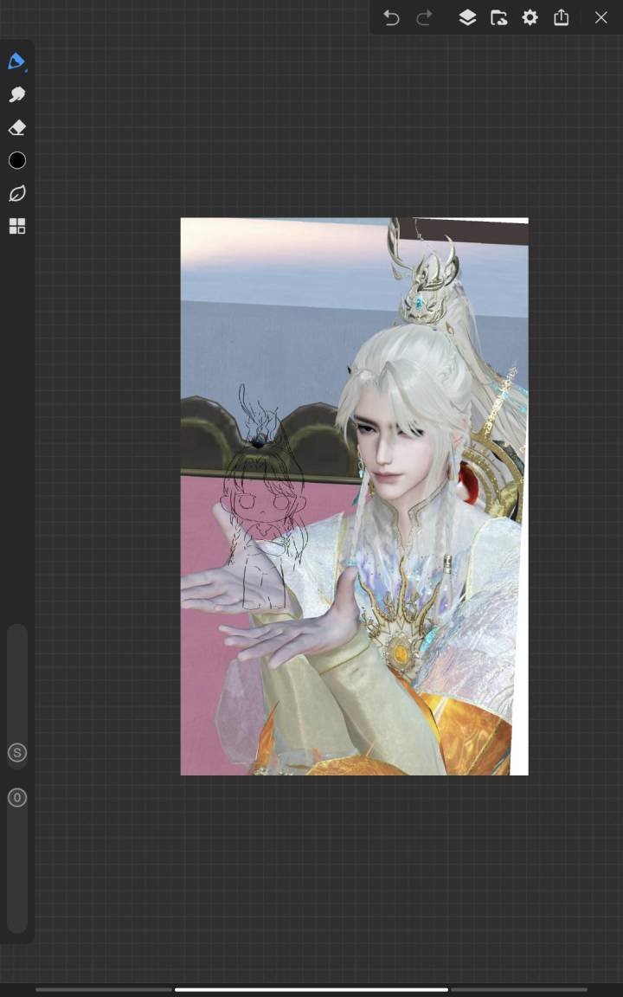Screen dimensions: 623x997
Task: Click the character artwork on the canvas
Action: click(x=354, y=496)
